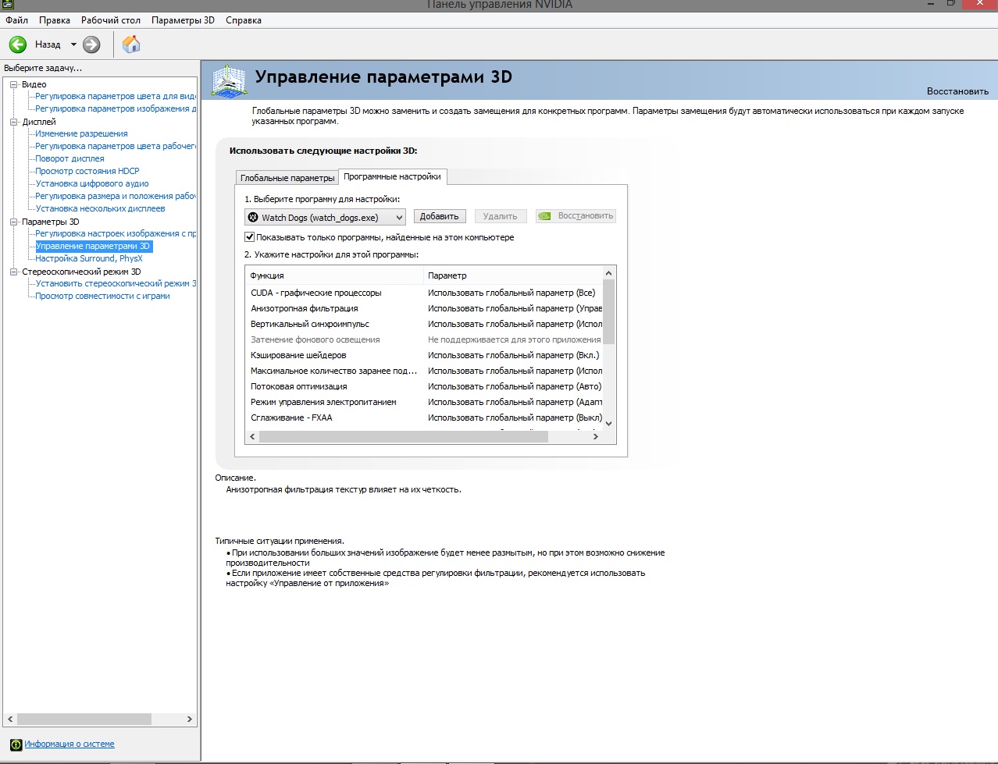Click the settings list horizontal scroll-left arrow

[x=252, y=437]
